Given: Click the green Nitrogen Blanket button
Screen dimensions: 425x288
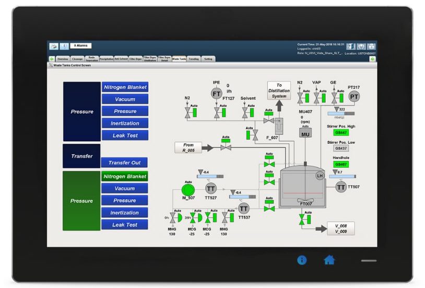Looking at the screenshot, I should [x=125, y=177].
